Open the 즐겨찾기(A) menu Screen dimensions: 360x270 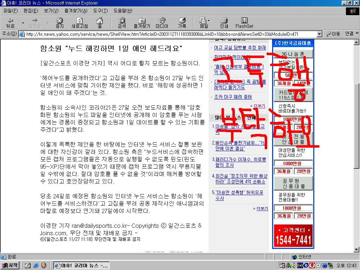click(76, 11)
